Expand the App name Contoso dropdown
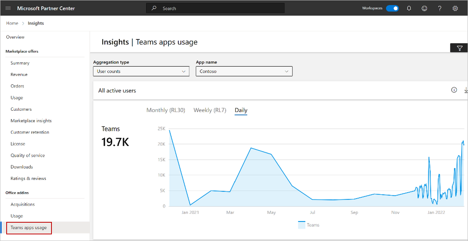The width and height of the screenshot is (468, 241). coord(244,71)
